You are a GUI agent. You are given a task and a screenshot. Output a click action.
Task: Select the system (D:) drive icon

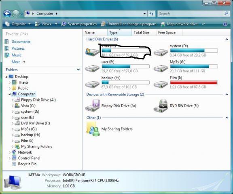click(x=161, y=53)
